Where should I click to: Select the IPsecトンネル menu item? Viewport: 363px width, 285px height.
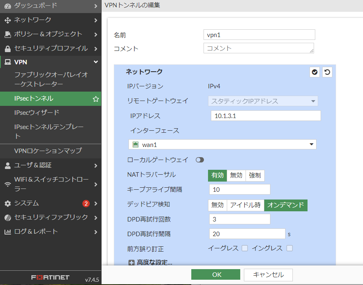[51, 99]
